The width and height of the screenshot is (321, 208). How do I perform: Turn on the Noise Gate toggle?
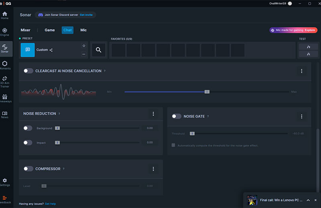177,116
